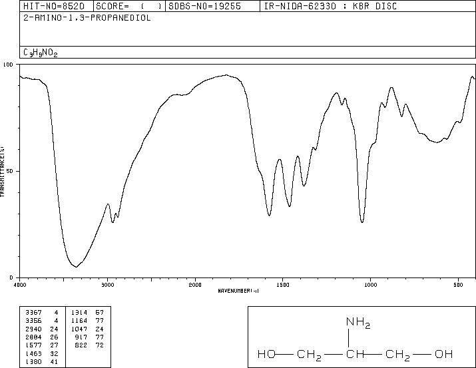This screenshot has width=476, height=368.
Task: Click peak table entry 2884
Action: 34,337
